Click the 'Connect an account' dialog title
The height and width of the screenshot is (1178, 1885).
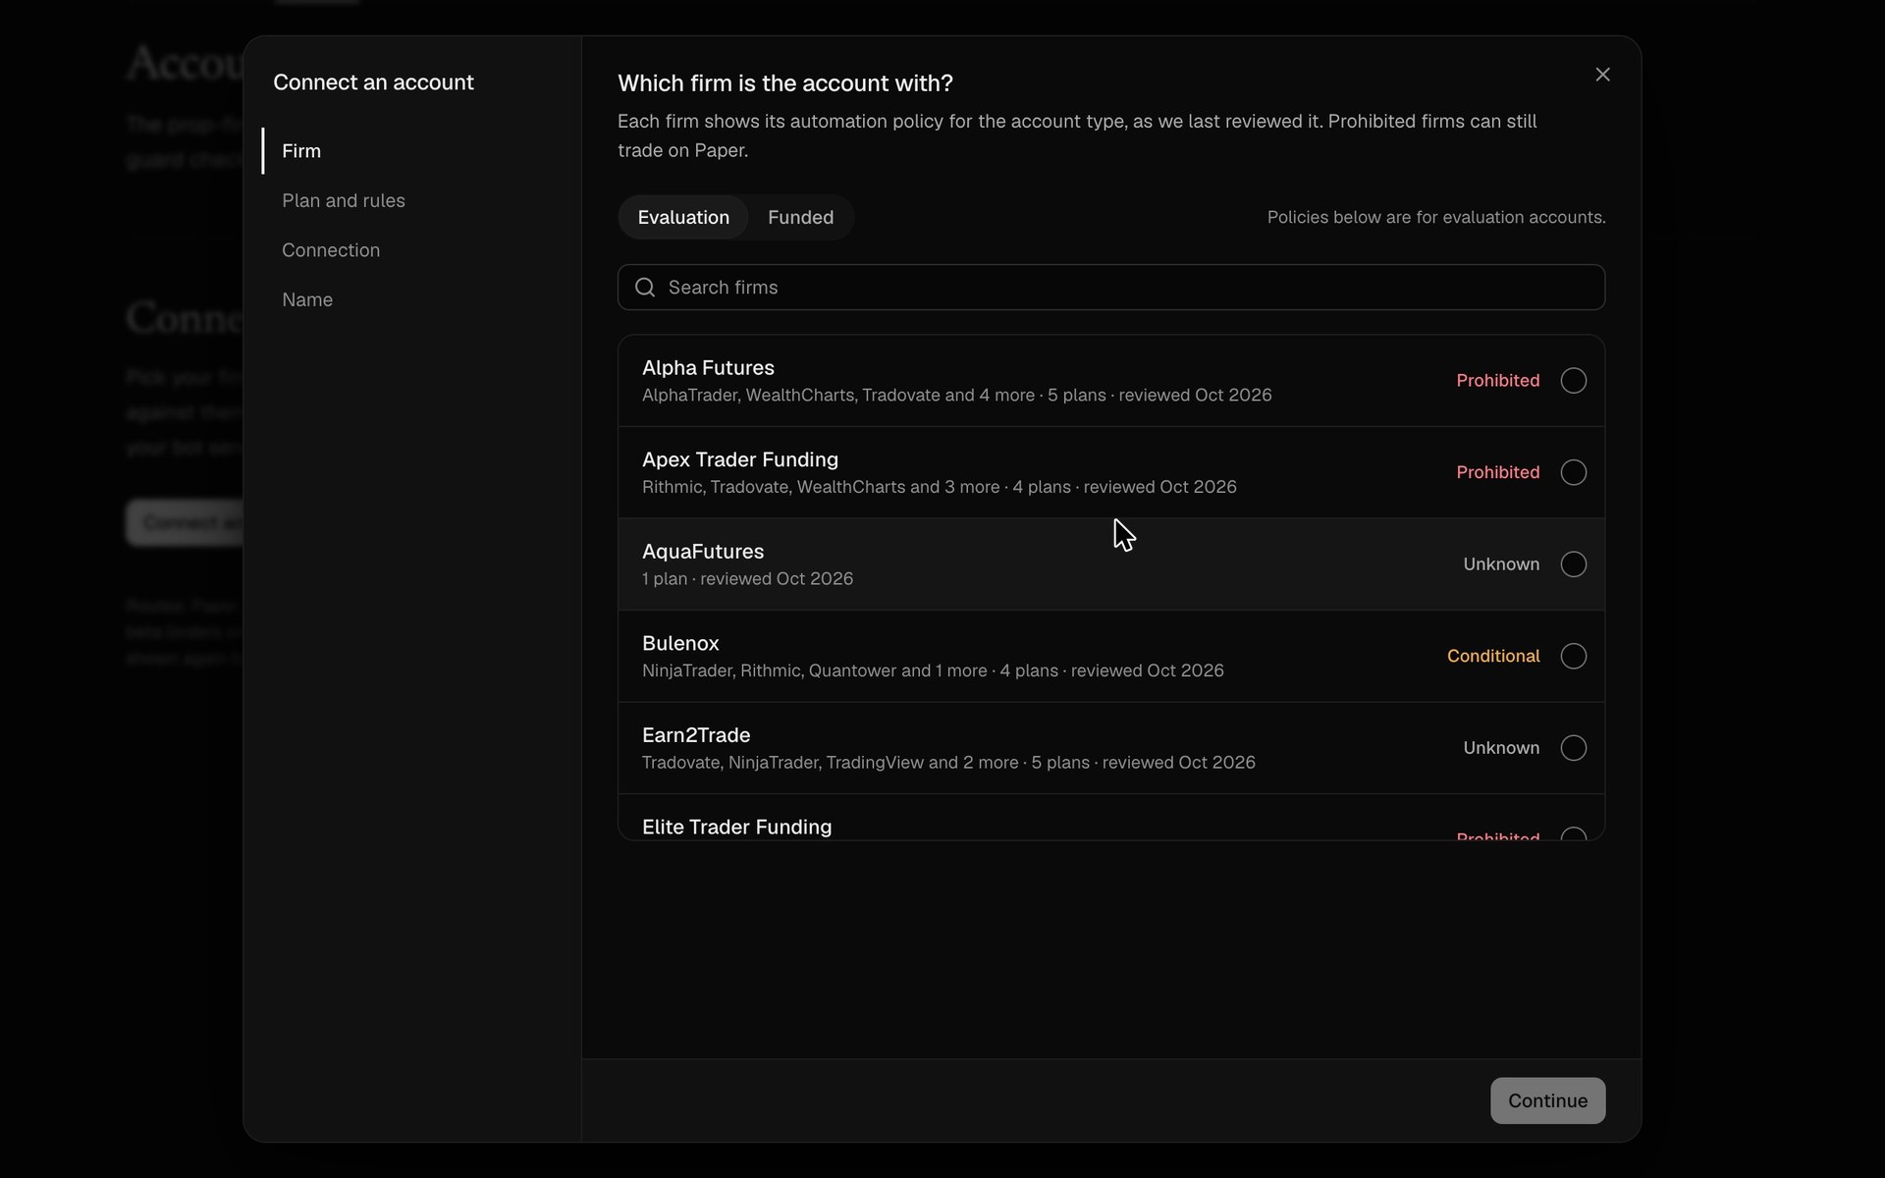point(373,82)
